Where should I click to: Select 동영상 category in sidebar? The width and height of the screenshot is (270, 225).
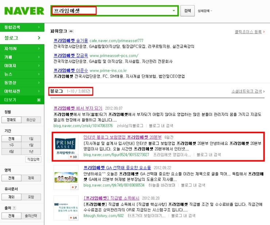[x=22, y=83]
